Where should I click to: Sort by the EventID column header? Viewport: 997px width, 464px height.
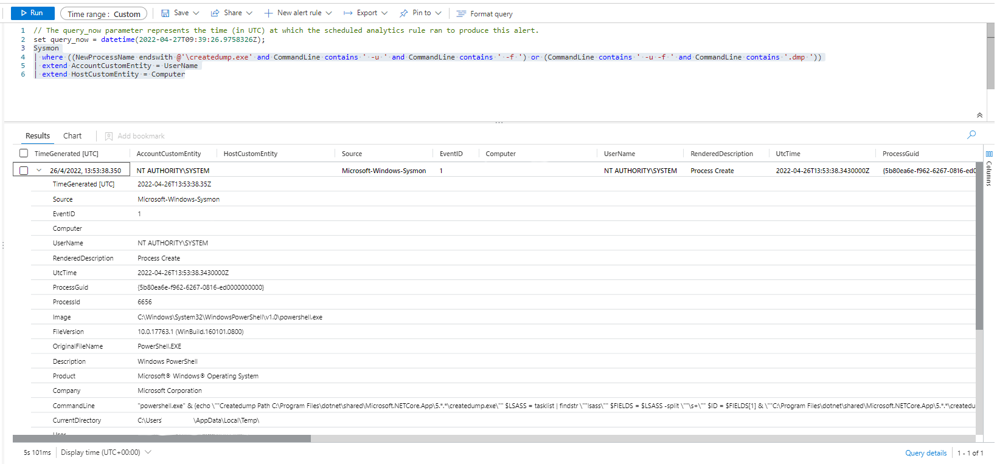pyautogui.click(x=451, y=154)
